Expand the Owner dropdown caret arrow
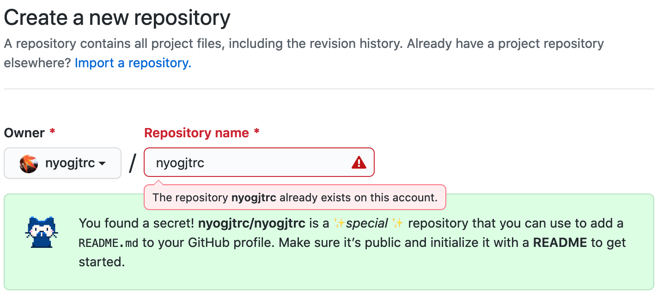This screenshot has height=293, width=657. (103, 164)
